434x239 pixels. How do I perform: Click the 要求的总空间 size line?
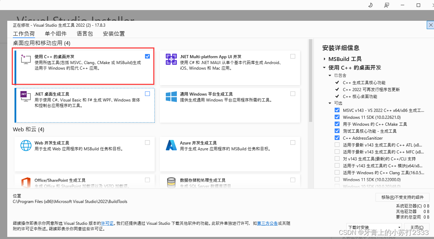click(x=413, y=217)
